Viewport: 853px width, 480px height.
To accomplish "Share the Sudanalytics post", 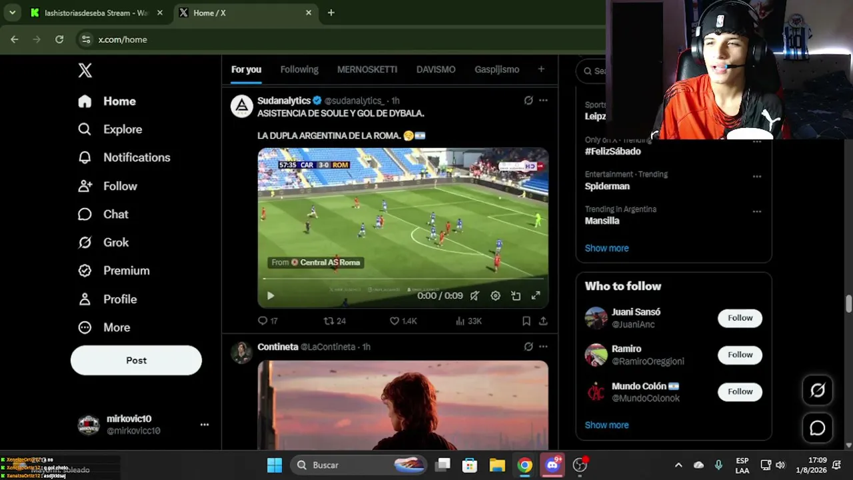I will pyautogui.click(x=543, y=321).
